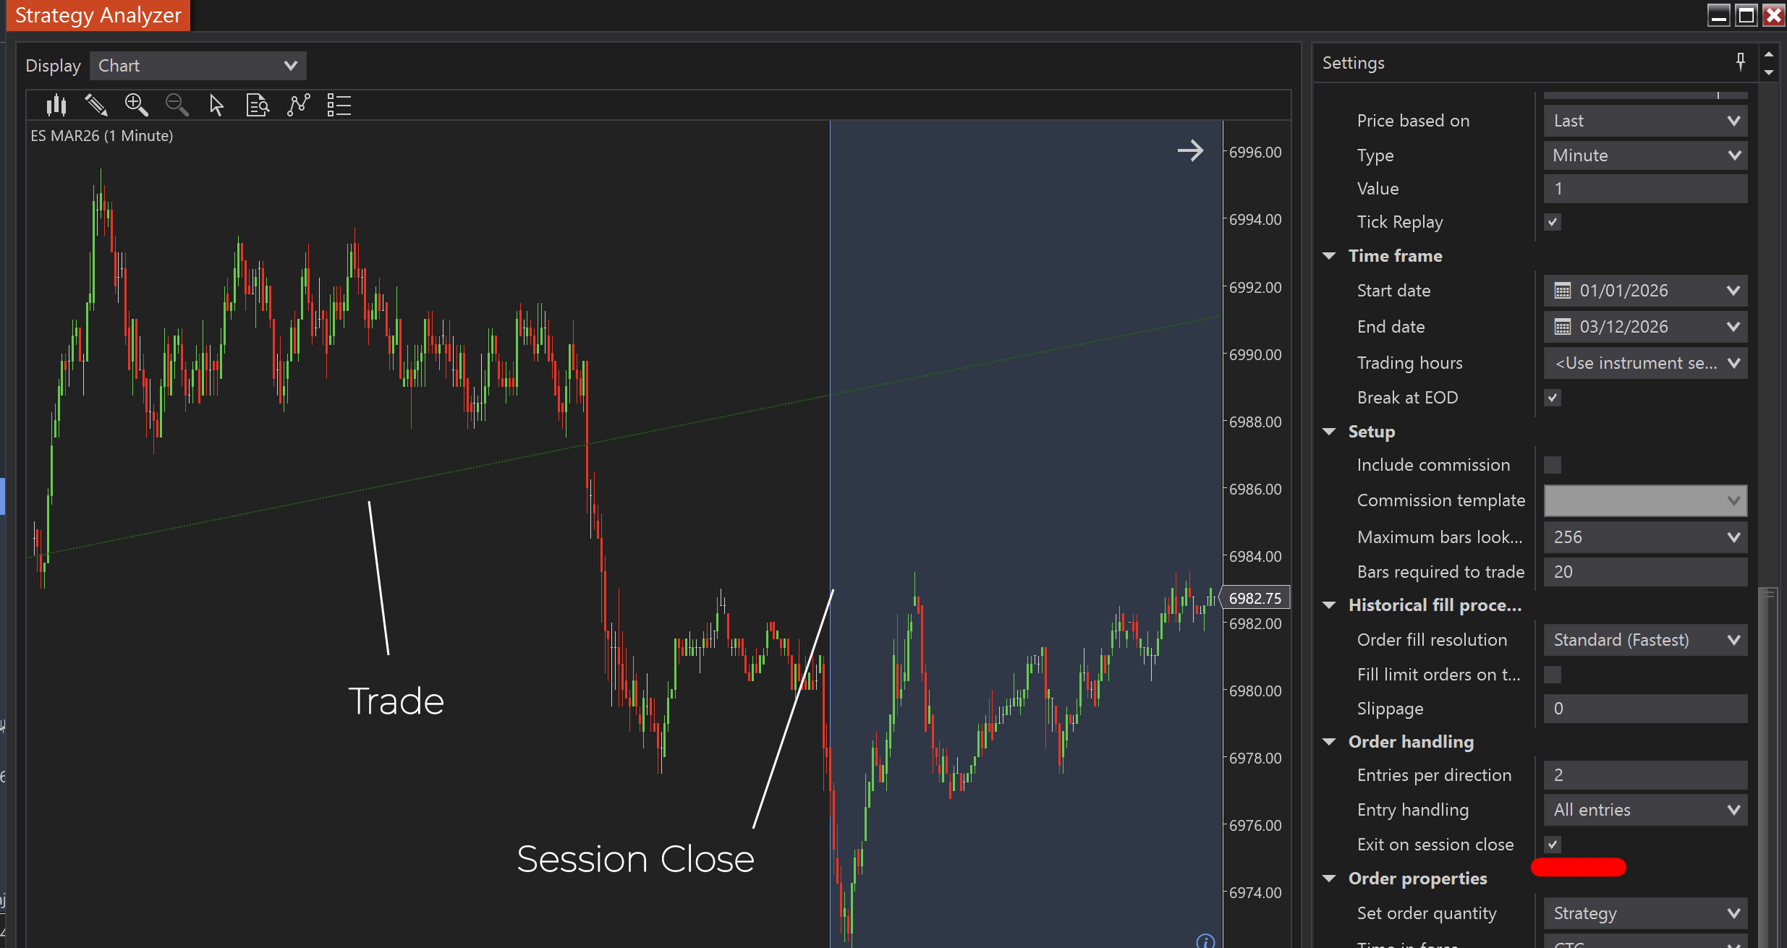Uncheck Exit on session close
The width and height of the screenshot is (1787, 948).
point(1553,844)
